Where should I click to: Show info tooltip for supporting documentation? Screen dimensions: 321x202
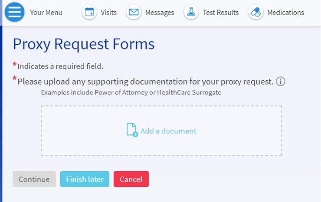coord(280,81)
